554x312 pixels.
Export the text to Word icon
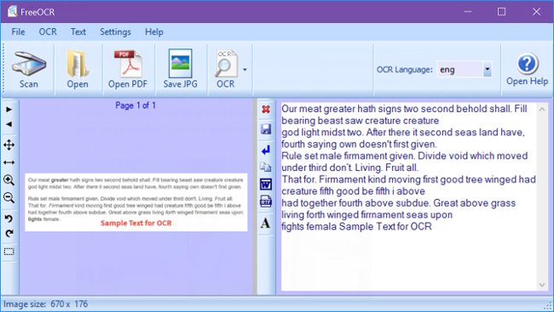(266, 184)
